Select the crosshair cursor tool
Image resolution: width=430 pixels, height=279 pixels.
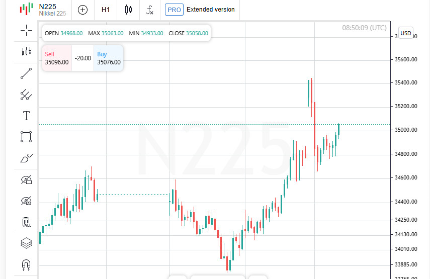click(x=26, y=30)
